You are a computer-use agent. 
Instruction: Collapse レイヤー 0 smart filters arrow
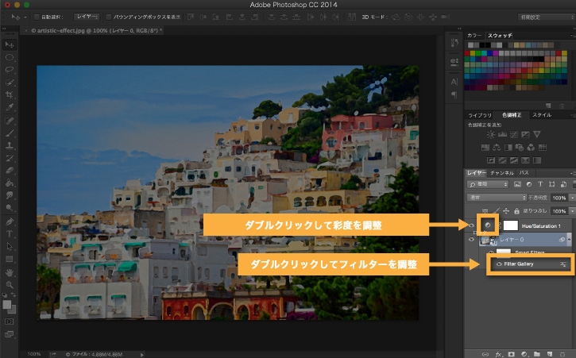click(x=569, y=240)
